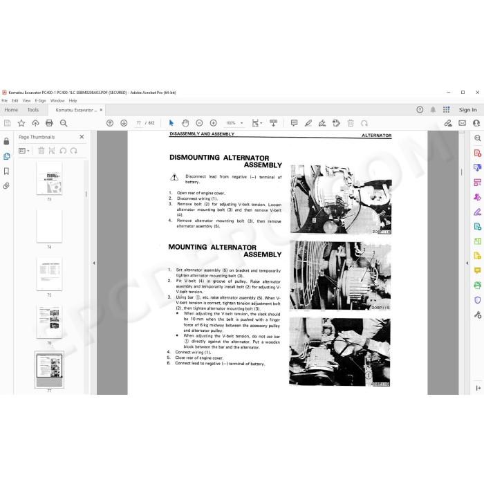Open the Sign document tool
484x484 pixels.
tap(322, 123)
